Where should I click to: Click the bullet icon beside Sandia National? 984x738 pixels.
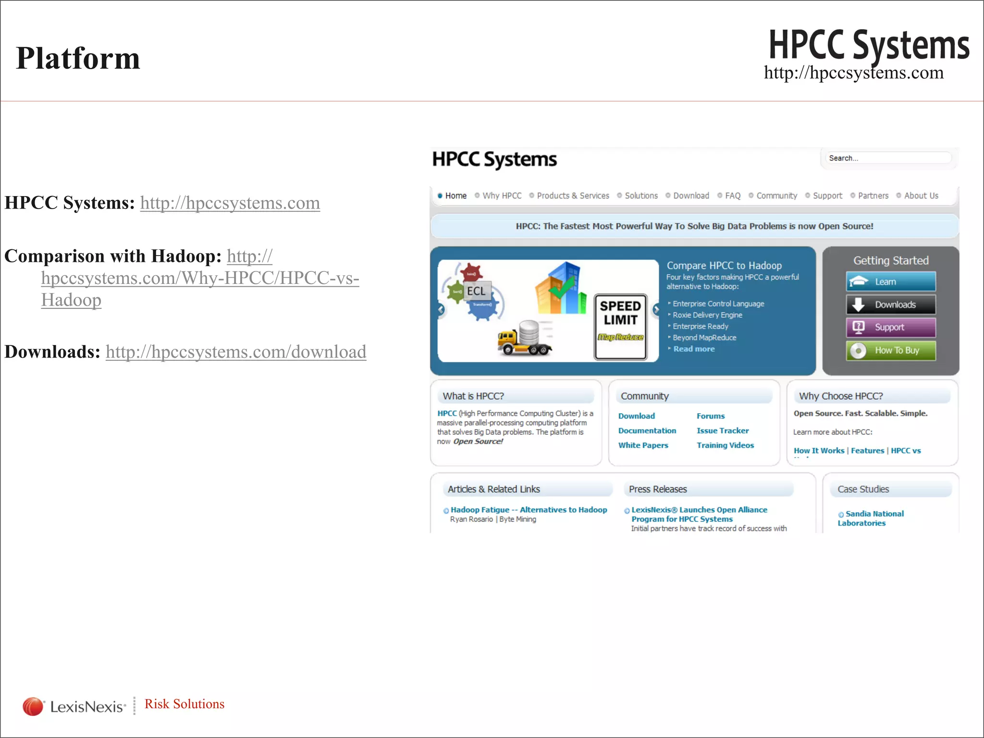coord(841,515)
